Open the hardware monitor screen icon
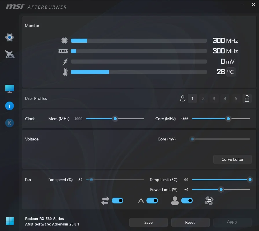 pos(10,89)
